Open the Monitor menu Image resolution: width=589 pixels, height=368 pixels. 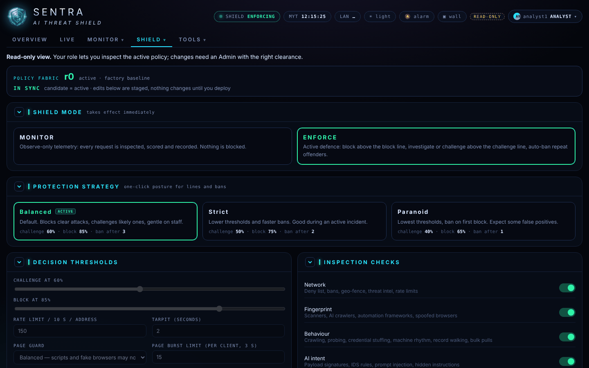point(106,40)
